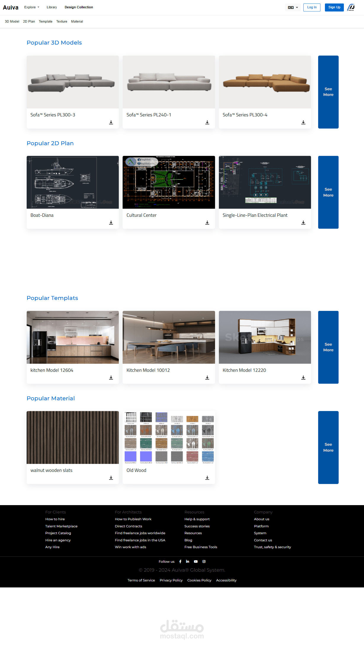Open Sofa Series PL300-3 thumbnail
The width and height of the screenshot is (364, 653).
73,82
